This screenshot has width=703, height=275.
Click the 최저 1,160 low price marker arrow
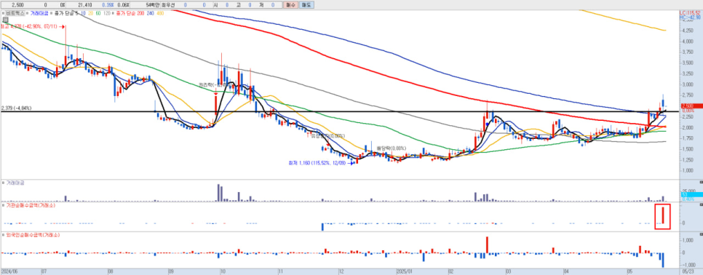(x=350, y=164)
